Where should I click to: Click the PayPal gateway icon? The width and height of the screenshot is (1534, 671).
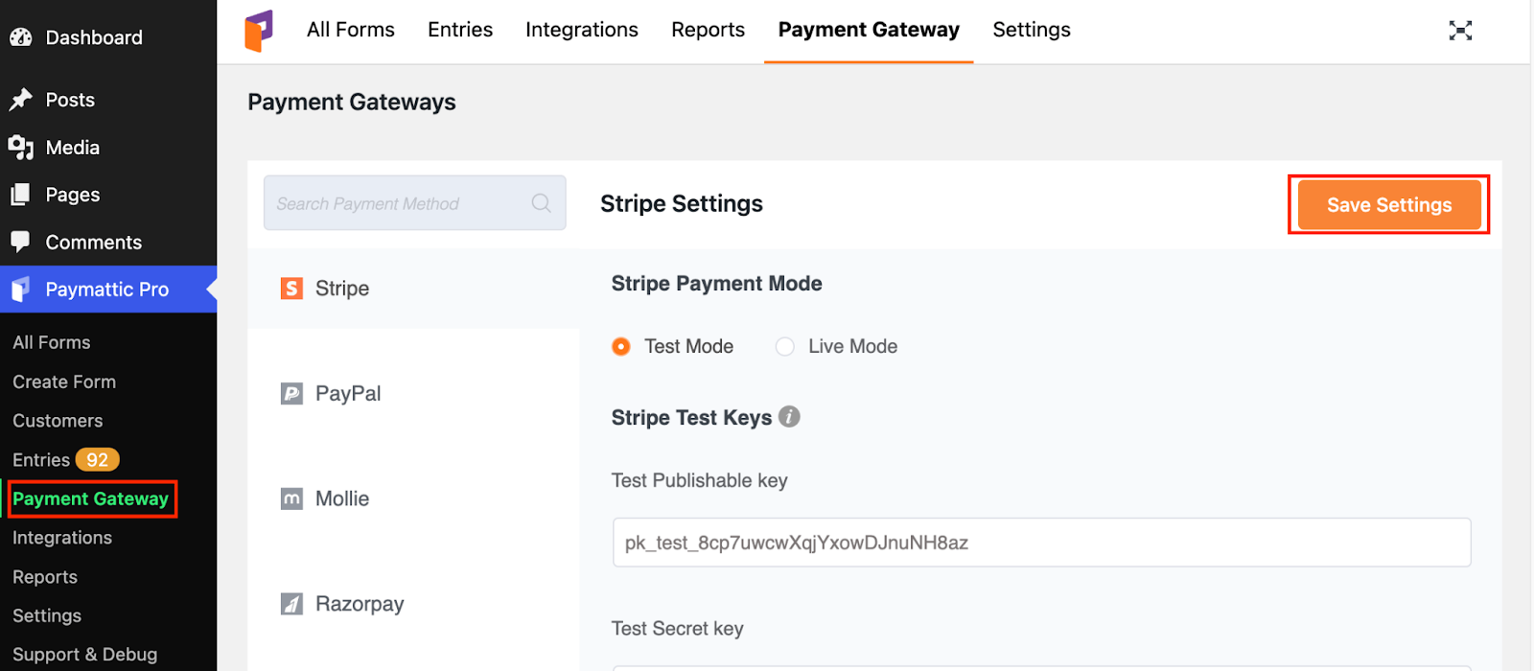click(291, 394)
